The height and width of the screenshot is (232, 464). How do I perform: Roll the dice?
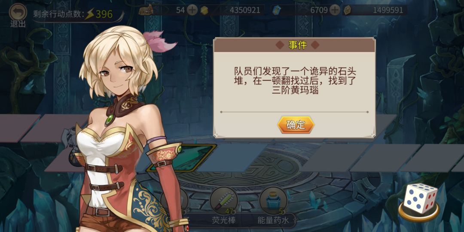[x=421, y=198]
